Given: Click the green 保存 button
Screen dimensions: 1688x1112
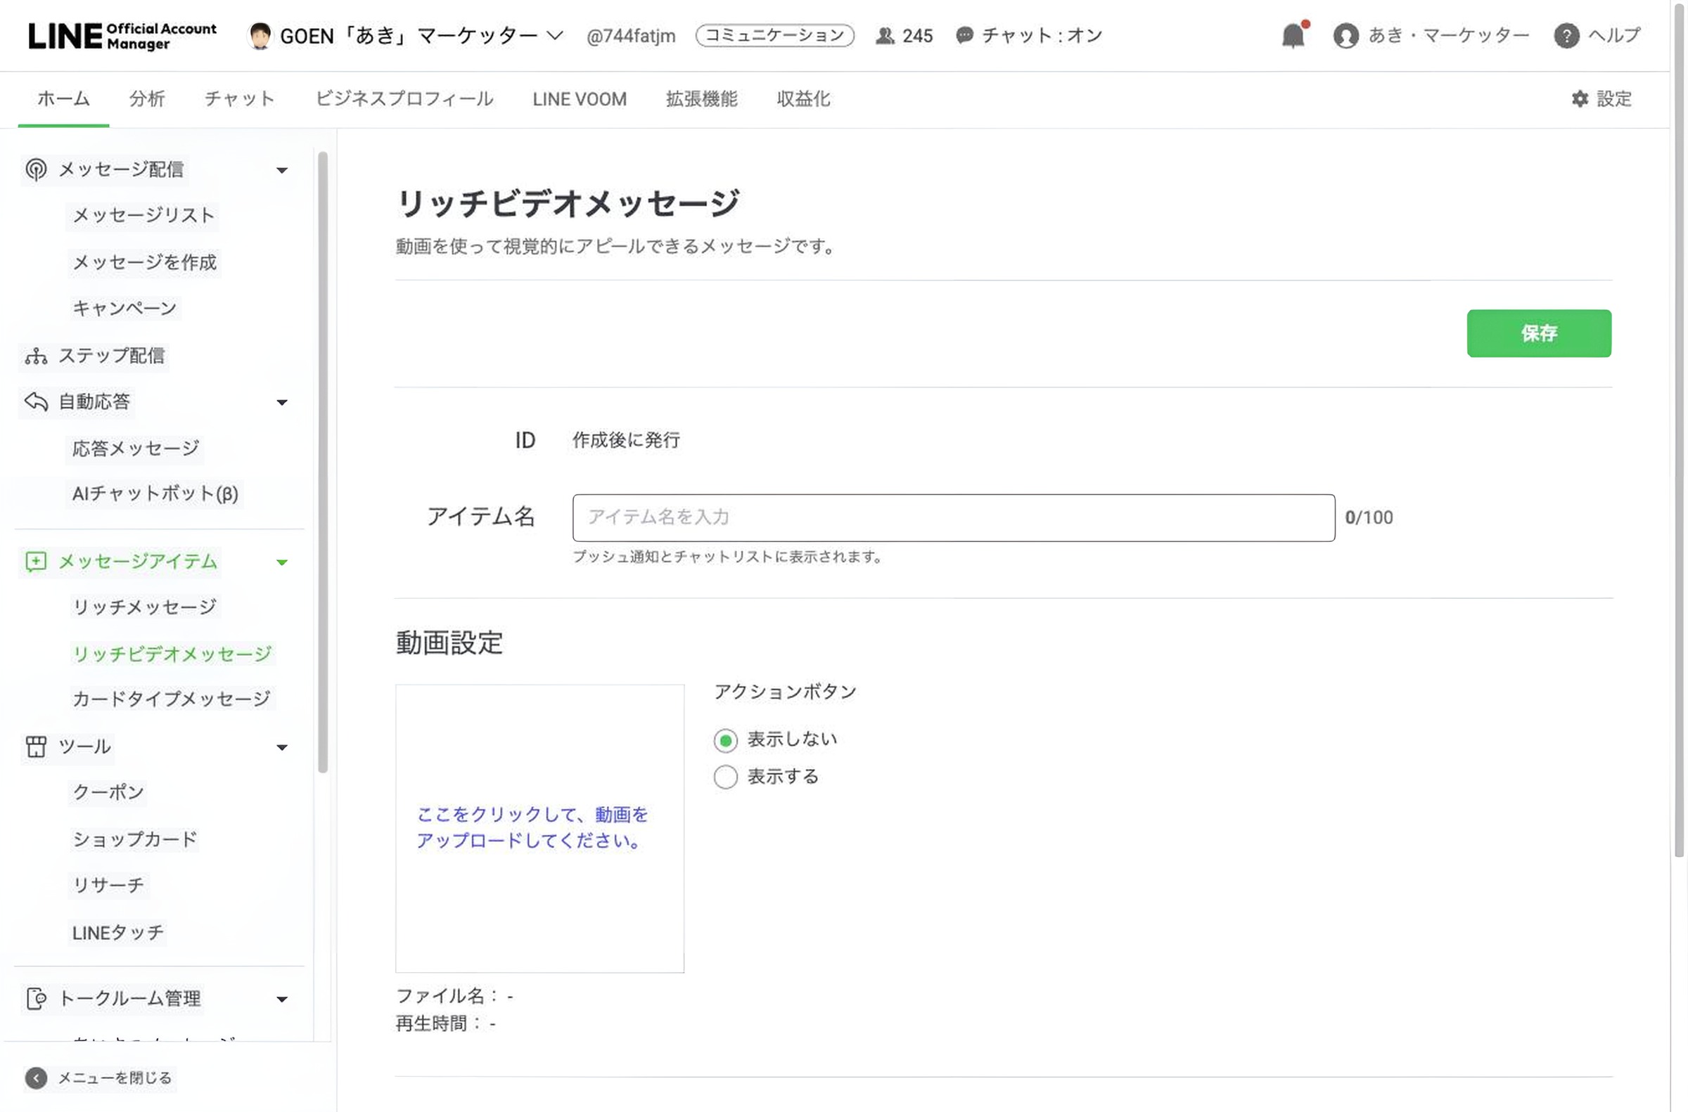Looking at the screenshot, I should [x=1538, y=333].
